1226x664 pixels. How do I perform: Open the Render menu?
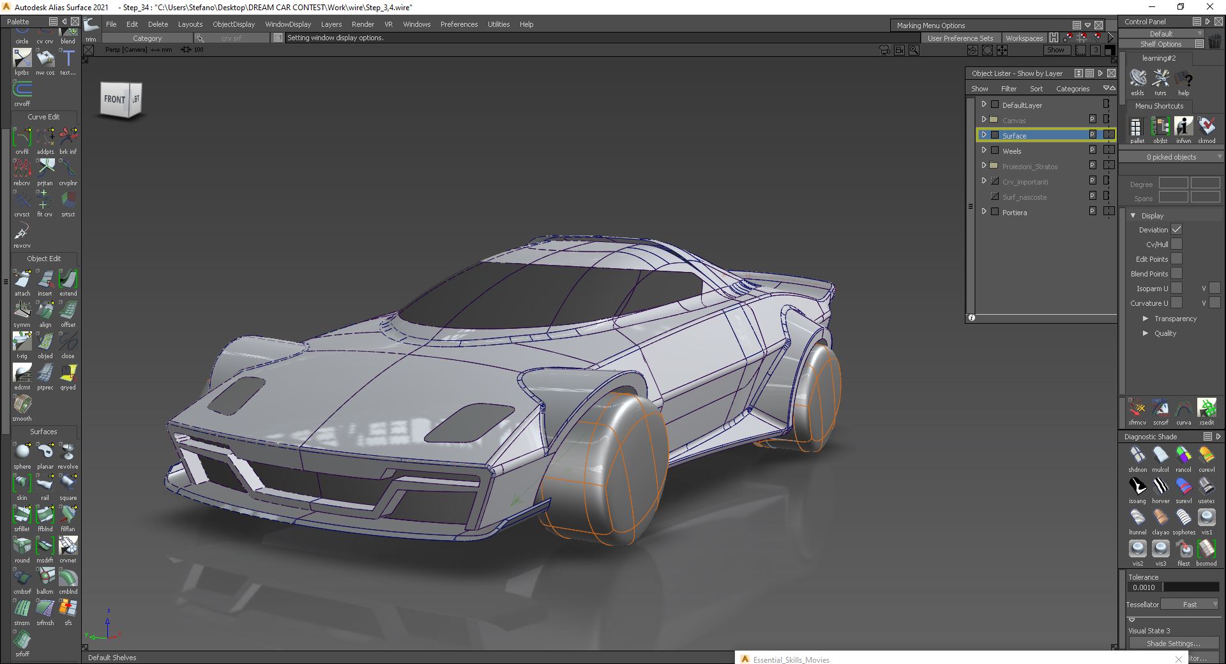coord(363,24)
